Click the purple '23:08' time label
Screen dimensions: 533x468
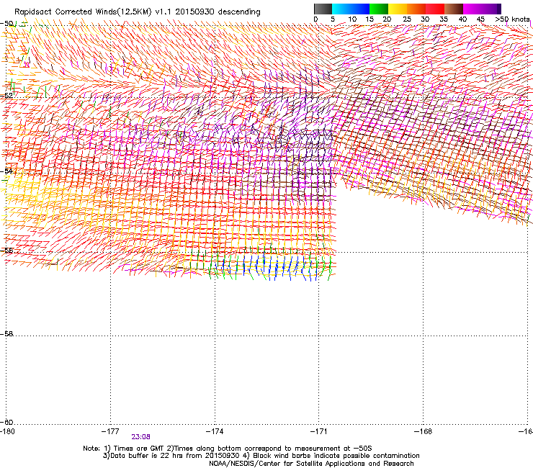pos(140,436)
